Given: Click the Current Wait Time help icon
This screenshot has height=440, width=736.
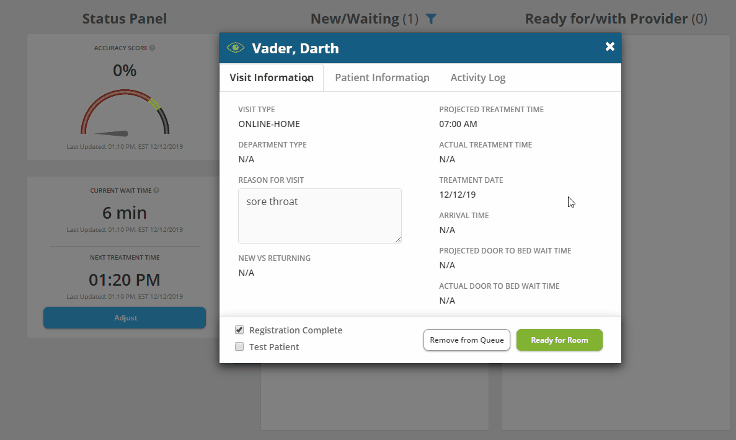Looking at the screenshot, I should click(x=156, y=191).
